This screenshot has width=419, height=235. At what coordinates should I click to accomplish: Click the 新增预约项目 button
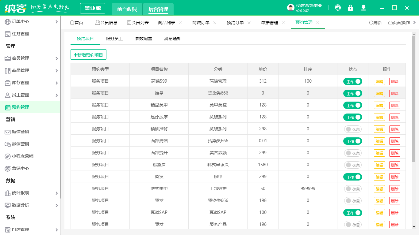point(88,55)
